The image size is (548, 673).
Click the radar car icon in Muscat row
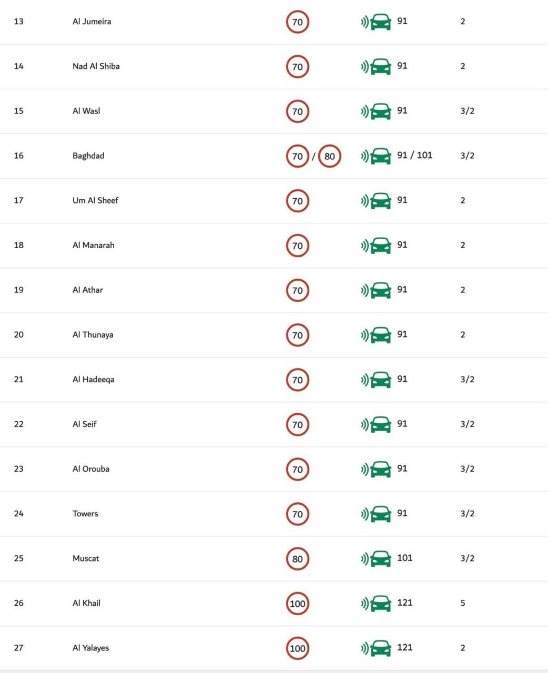click(x=376, y=559)
